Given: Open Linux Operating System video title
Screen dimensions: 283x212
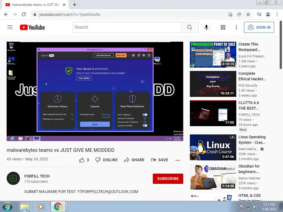Looking at the screenshot, I should (252, 140).
